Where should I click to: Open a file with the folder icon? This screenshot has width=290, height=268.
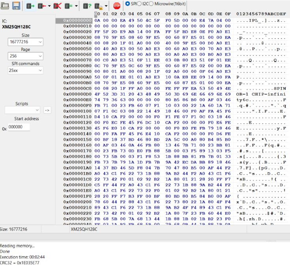point(5,6)
